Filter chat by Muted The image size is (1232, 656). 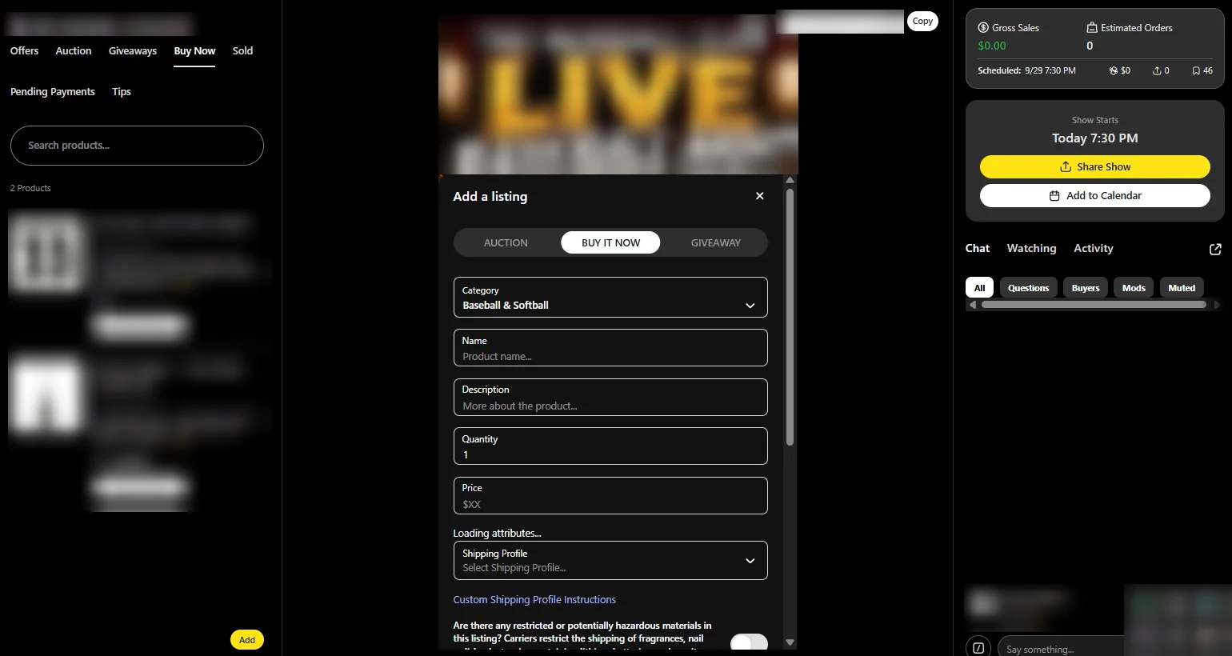click(1182, 288)
